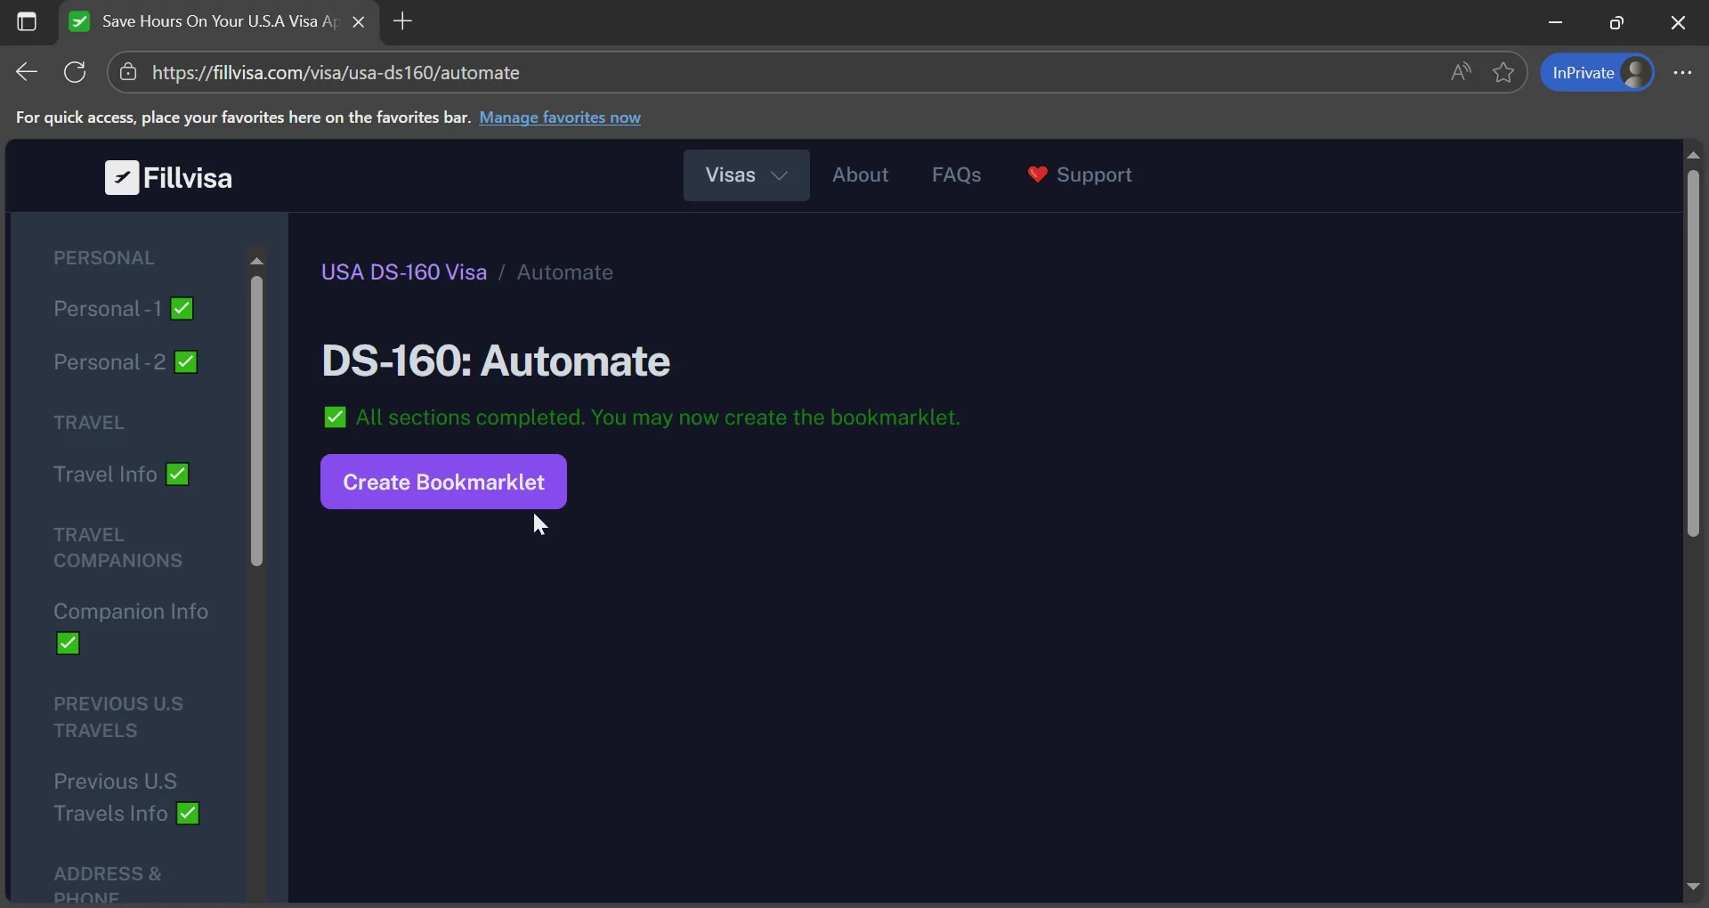Image resolution: width=1709 pixels, height=908 pixels.
Task: Click the Personal-1 green checkbox
Action: coord(182,309)
